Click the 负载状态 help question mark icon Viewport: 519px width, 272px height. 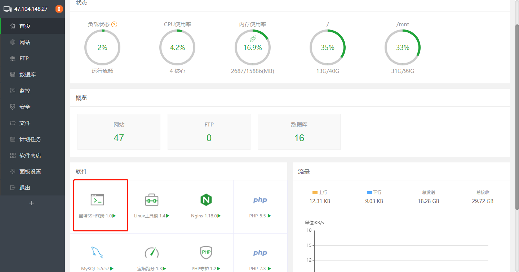114,24
